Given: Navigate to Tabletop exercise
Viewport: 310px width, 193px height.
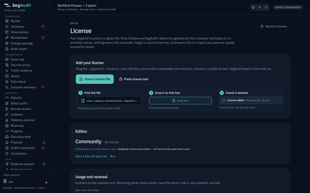Looking at the screenshot, I should coord(25,120).
